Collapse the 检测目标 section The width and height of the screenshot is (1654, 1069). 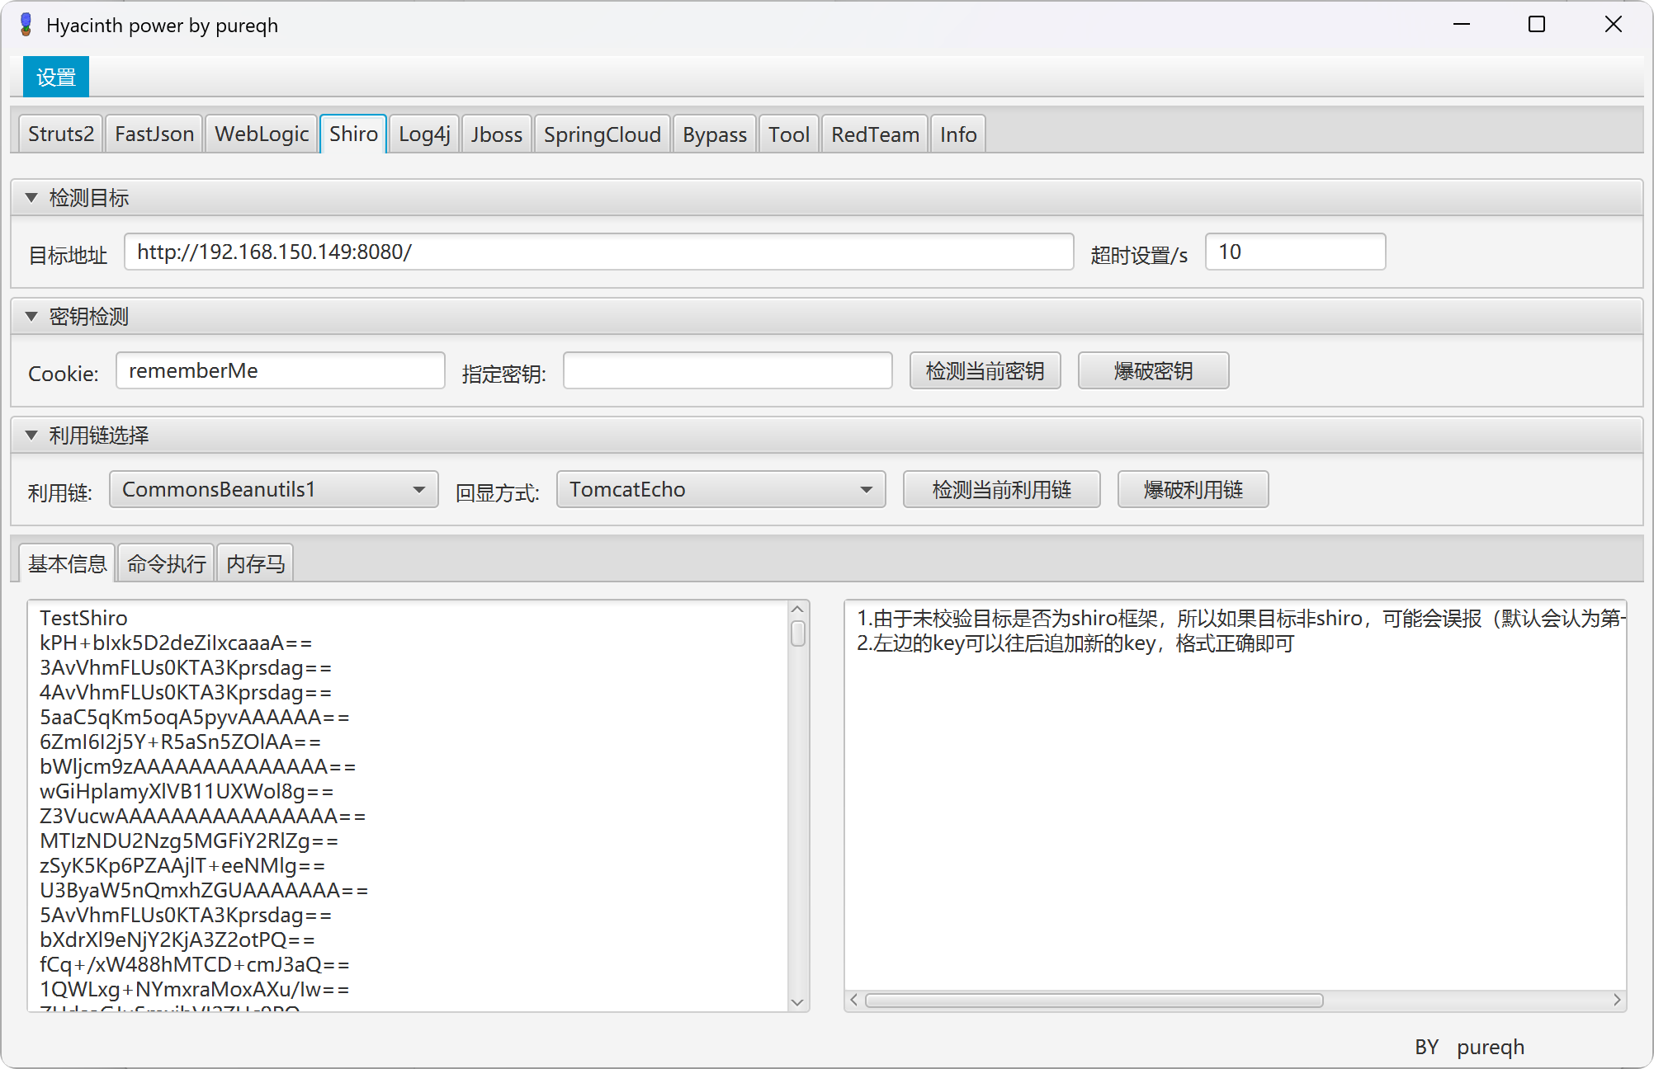point(31,196)
